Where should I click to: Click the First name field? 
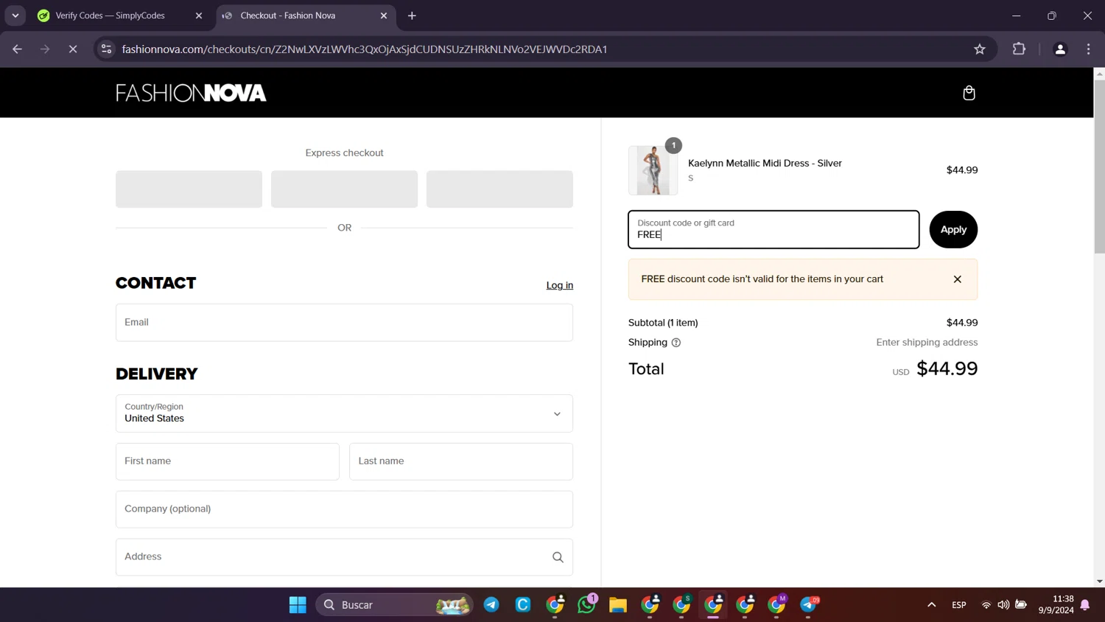pos(227,461)
